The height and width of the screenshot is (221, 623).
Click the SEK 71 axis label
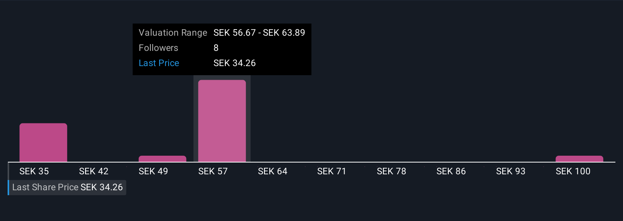[332, 171]
